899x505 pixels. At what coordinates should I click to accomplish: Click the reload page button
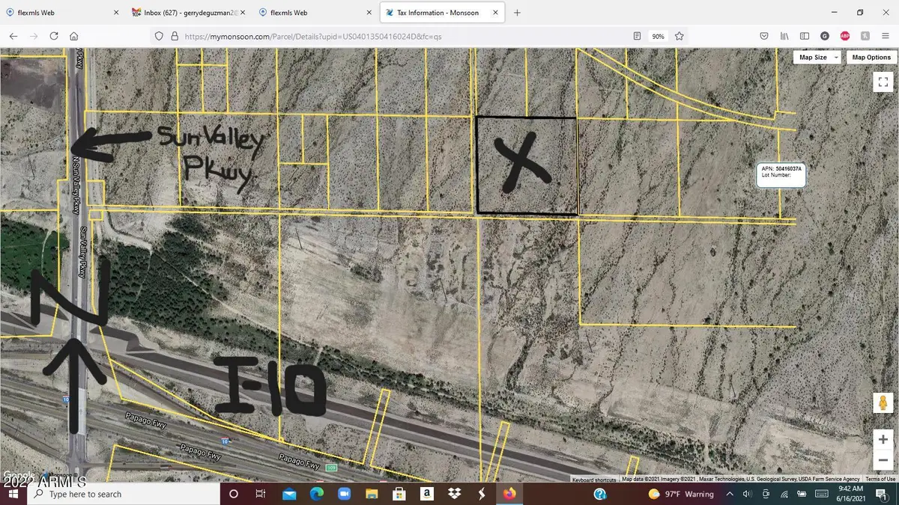[53, 36]
